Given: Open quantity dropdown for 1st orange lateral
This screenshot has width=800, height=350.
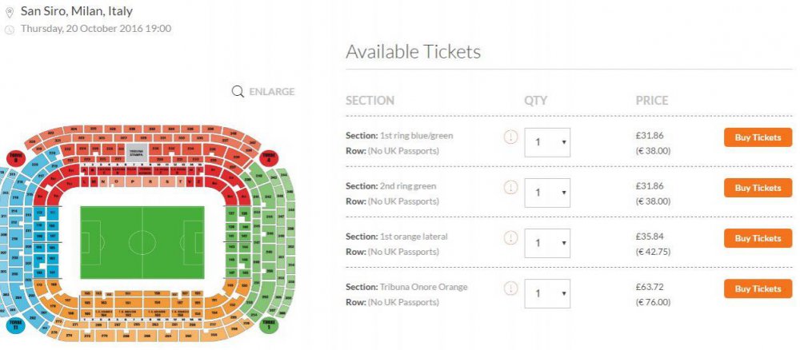Looking at the screenshot, I should [x=547, y=243].
